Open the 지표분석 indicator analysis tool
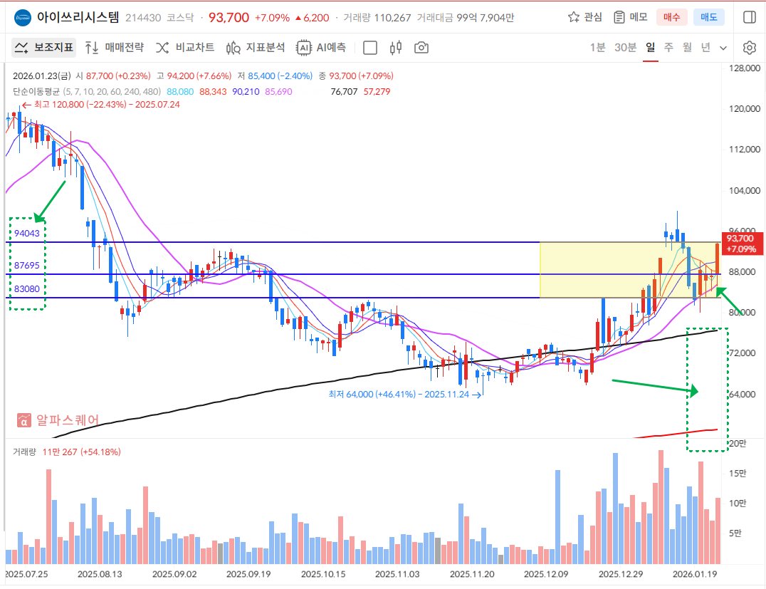 tap(255, 48)
